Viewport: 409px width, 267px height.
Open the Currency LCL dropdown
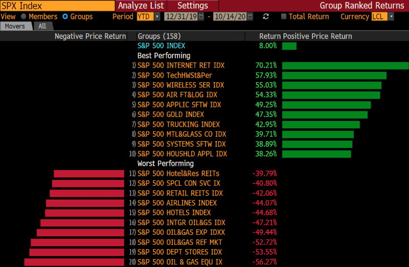tap(391, 17)
